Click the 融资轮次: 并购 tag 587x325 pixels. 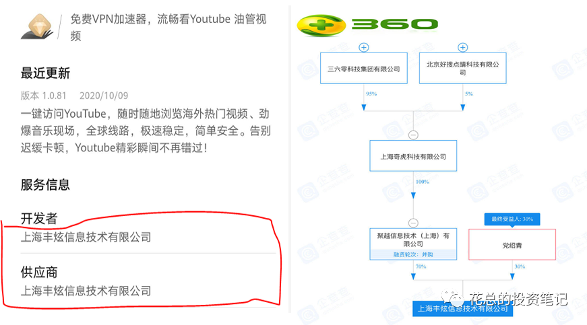click(413, 255)
